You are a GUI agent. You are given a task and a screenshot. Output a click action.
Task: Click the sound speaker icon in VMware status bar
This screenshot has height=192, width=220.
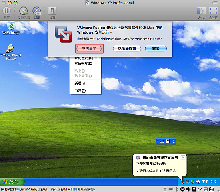coord(188,189)
